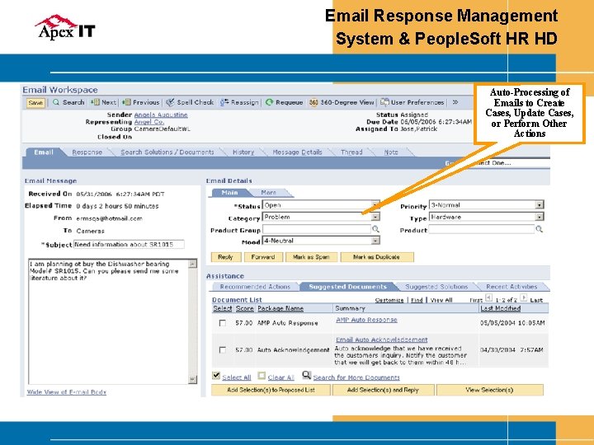Open the AMP Auto Response summary link
The height and width of the screenshot is (445, 594).
tap(366, 320)
